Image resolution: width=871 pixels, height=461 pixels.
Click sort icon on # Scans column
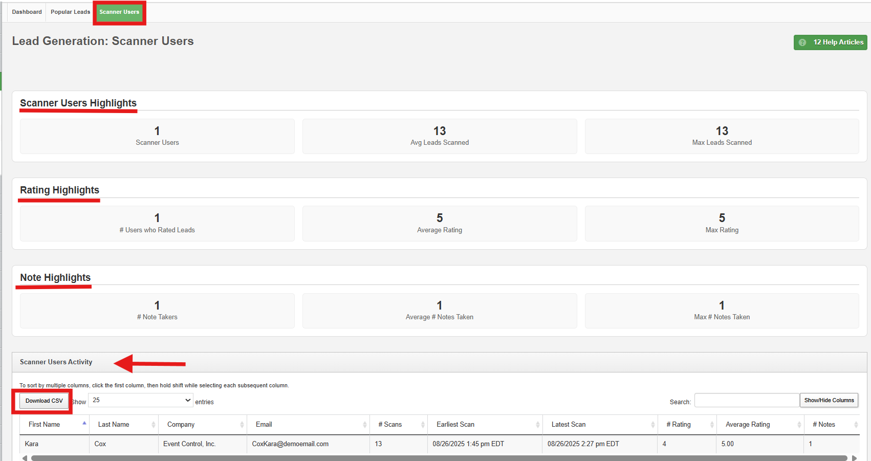click(x=423, y=425)
